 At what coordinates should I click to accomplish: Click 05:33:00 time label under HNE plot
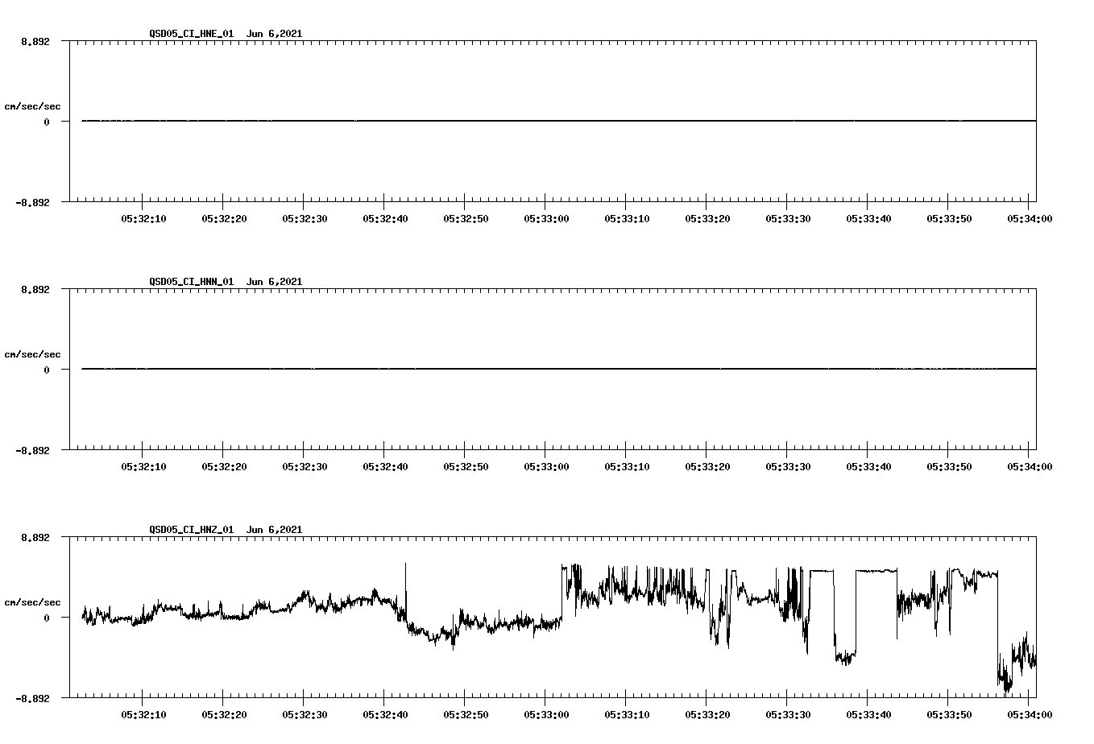pos(546,218)
